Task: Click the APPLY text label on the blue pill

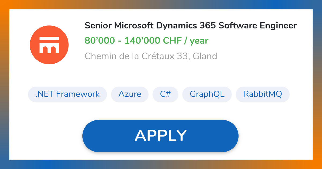Action: 160,135
